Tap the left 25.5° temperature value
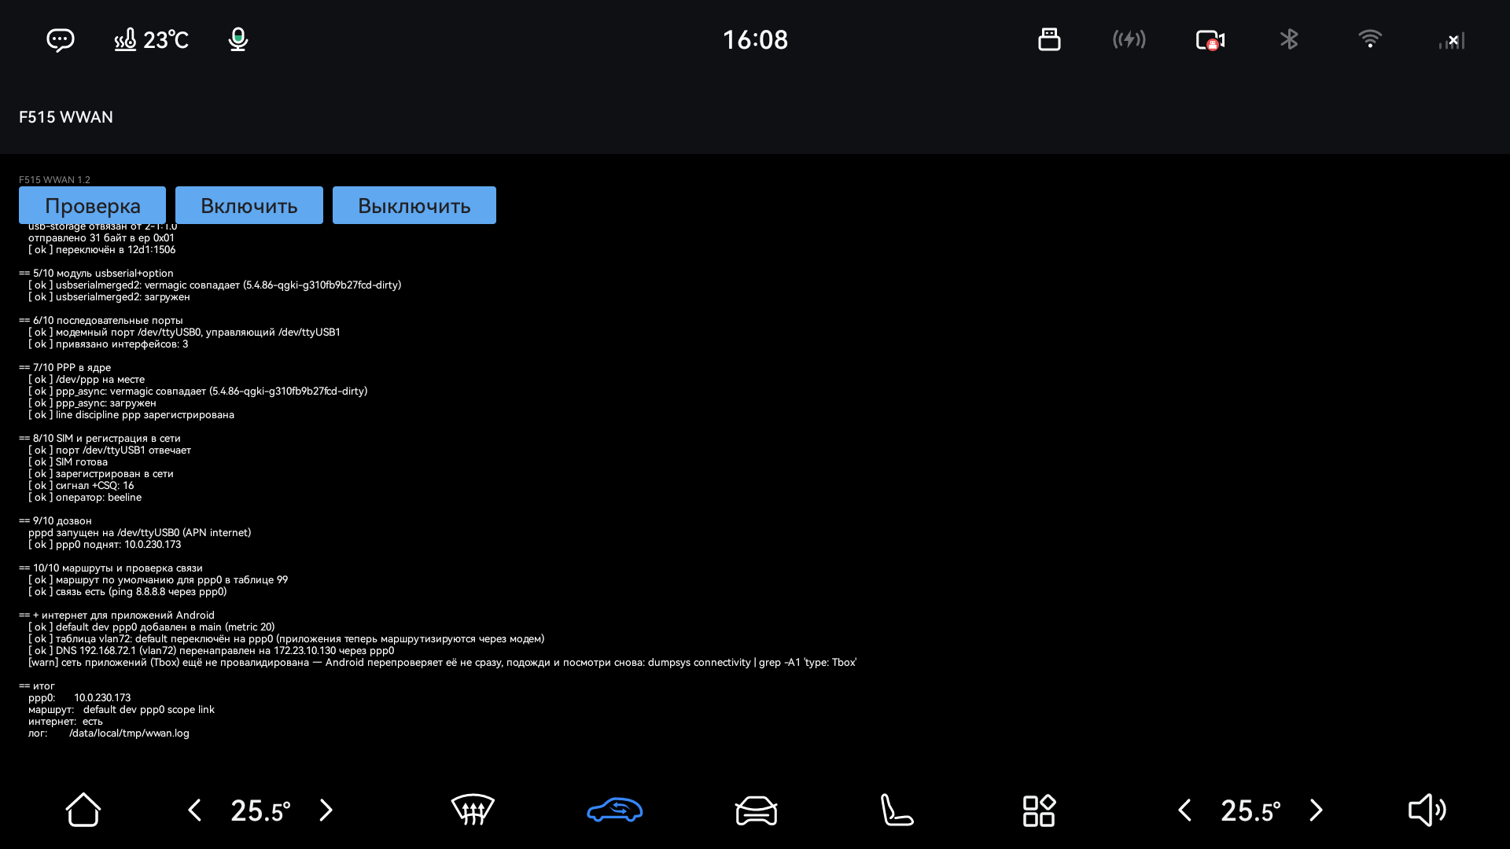1510x849 pixels. pyautogui.click(x=260, y=810)
